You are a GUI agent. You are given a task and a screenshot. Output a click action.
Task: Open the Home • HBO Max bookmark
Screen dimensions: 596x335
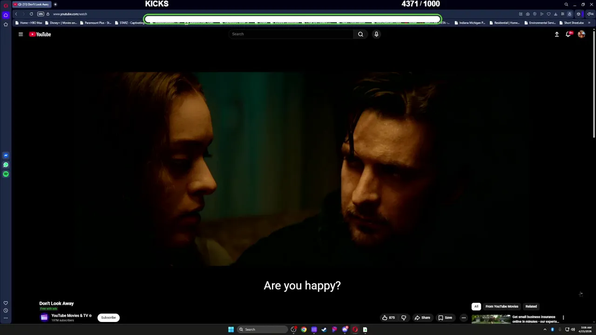(29, 23)
